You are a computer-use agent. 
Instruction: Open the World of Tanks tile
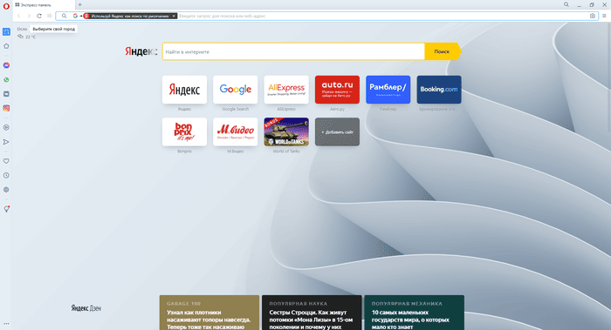286,131
